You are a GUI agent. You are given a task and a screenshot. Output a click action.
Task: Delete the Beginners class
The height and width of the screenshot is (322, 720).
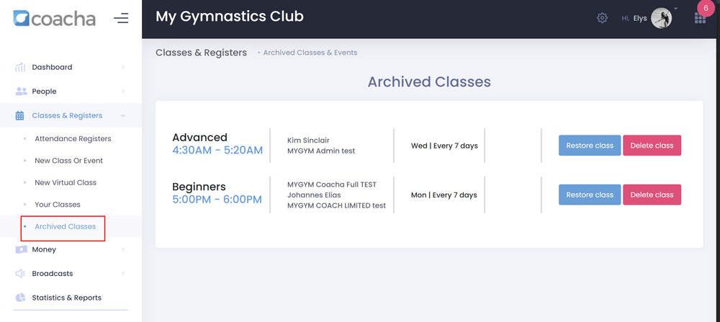click(x=652, y=194)
